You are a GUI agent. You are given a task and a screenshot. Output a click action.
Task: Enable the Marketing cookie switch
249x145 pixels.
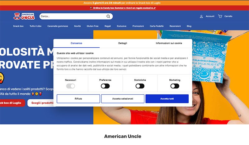point(175,86)
